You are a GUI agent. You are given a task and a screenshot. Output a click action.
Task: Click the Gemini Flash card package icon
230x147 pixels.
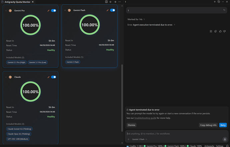(69, 10)
